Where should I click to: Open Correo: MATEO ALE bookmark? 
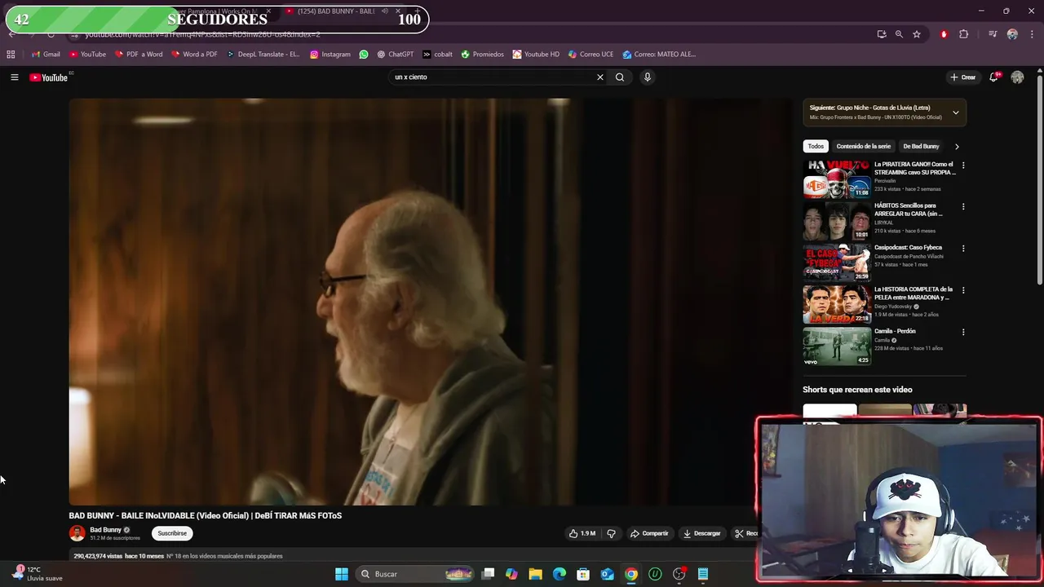click(659, 55)
